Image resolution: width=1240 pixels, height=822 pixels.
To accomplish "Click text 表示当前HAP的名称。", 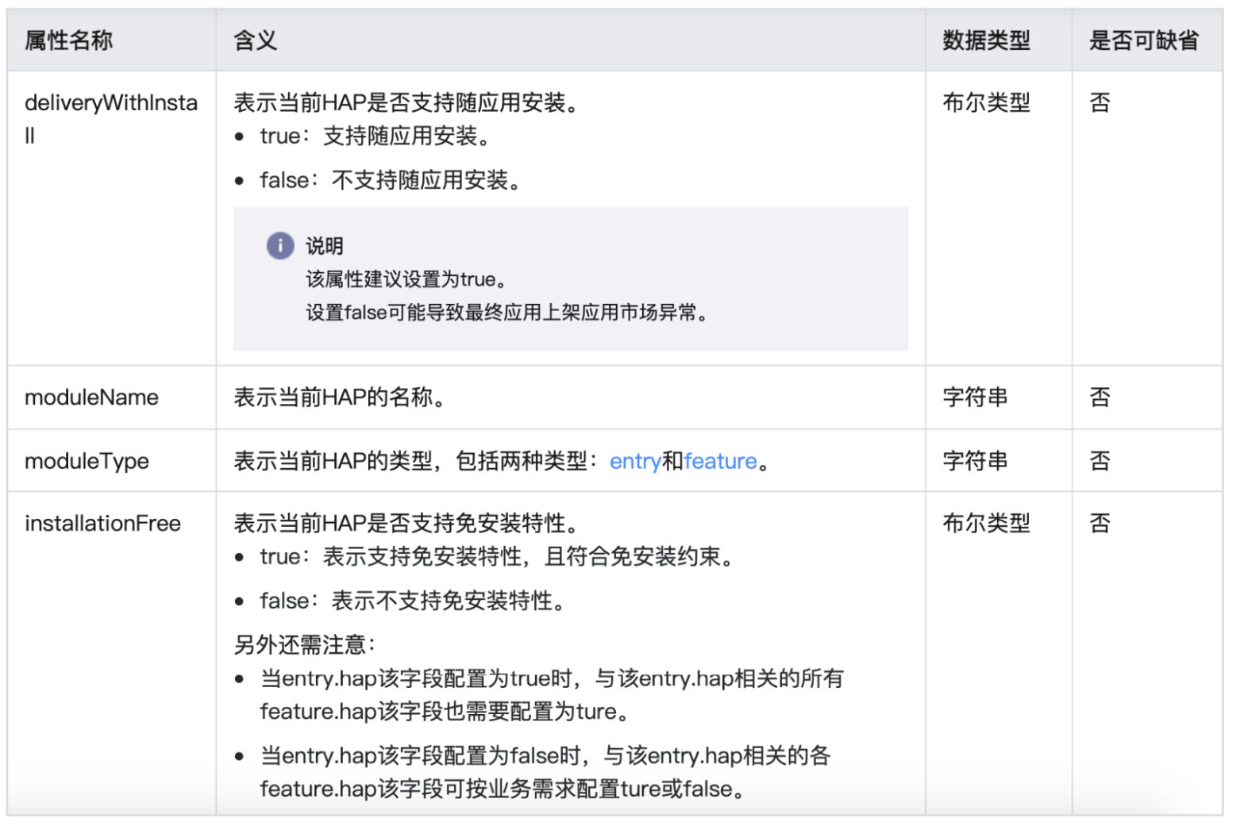I will tap(339, 398).
